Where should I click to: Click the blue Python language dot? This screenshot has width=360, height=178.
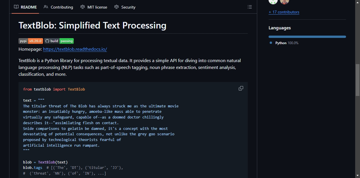click(271, 43)
